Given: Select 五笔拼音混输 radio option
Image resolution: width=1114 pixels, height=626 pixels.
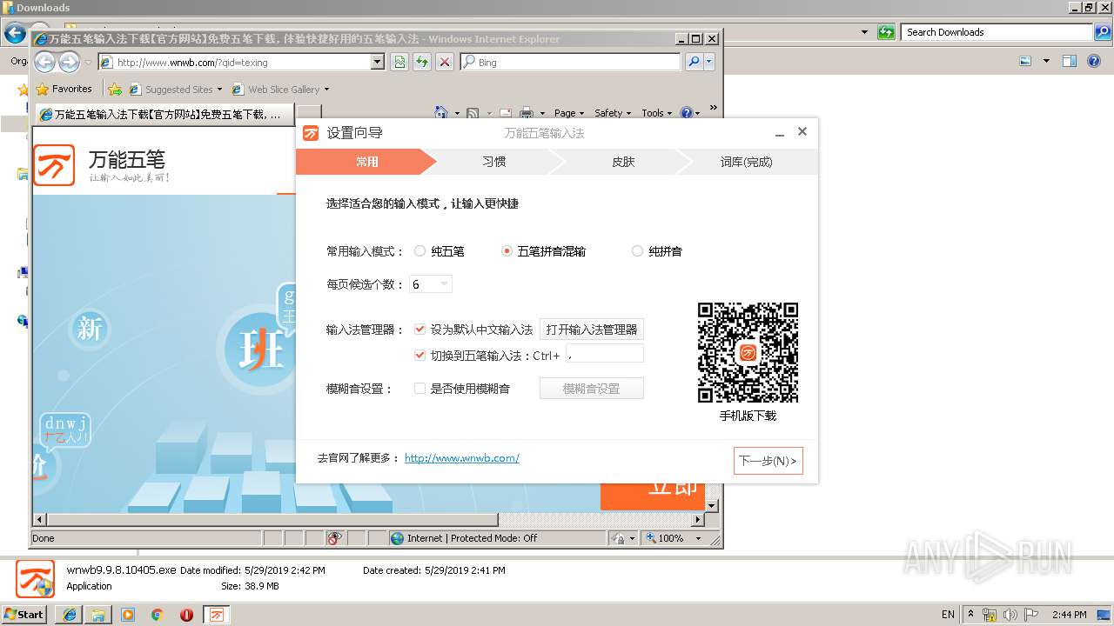Looking at the screenshot, I should 507,251.
